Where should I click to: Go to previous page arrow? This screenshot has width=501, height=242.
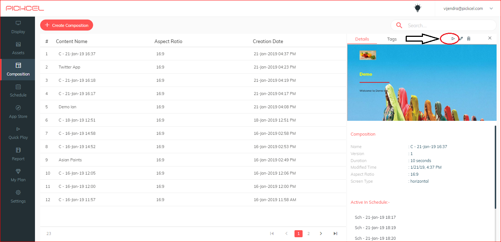point(286,234)
